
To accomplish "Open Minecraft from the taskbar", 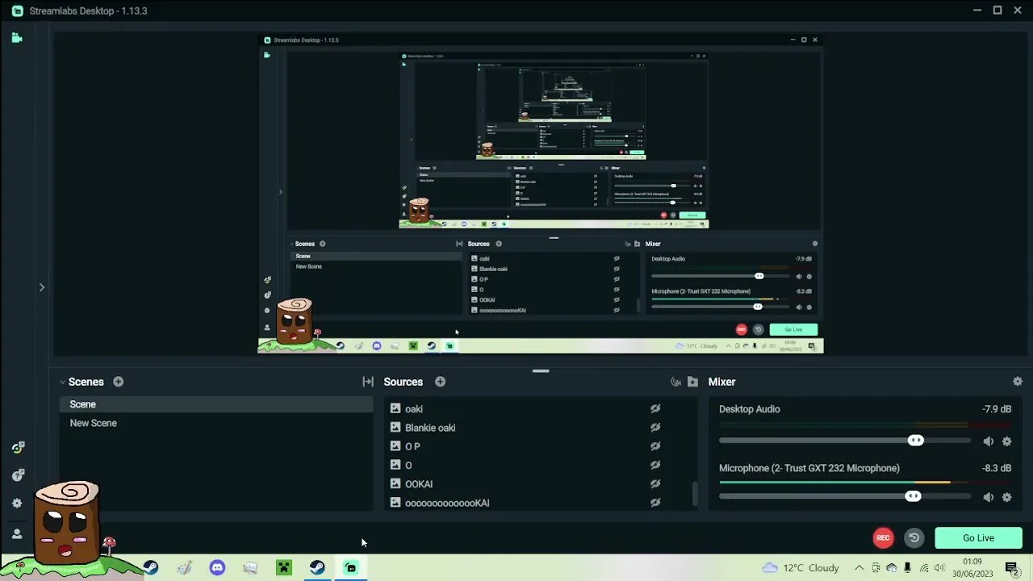I will tap(283, 568).
